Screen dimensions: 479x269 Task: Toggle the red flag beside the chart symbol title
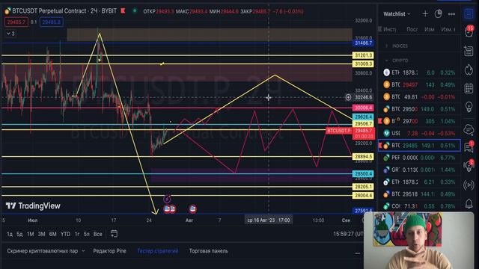pos(123,11)
